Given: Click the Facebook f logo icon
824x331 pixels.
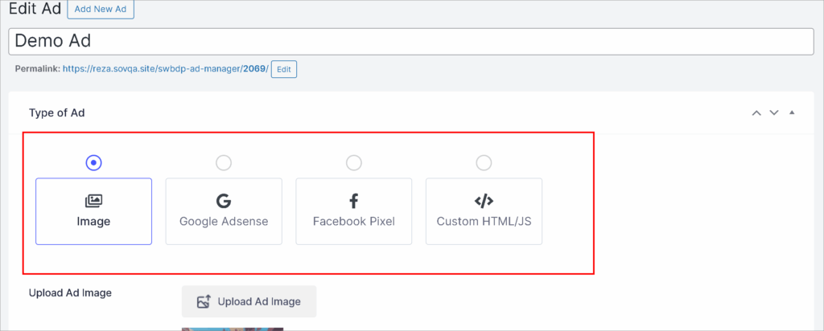Looking at the screenshot, I should pos(353,201).
